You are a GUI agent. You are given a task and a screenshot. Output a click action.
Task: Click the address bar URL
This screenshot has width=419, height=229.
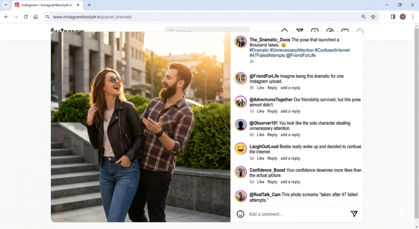92,16
